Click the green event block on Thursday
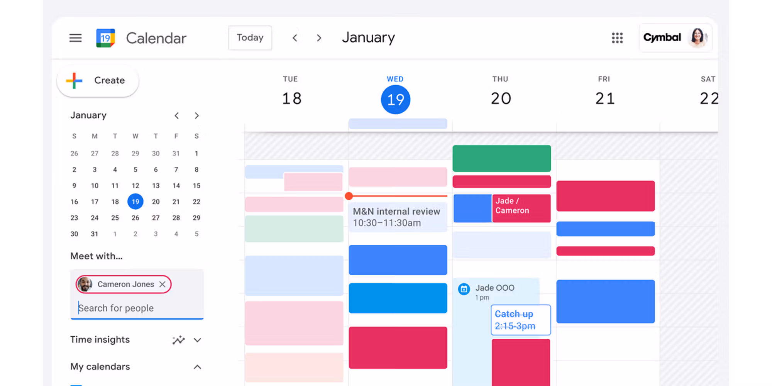The width and height of the screenshot is (772, 386). tap(502, 158)
